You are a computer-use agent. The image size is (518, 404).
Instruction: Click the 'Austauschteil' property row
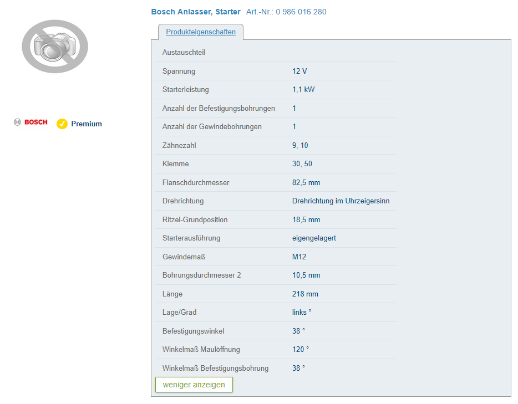[184, 53]
